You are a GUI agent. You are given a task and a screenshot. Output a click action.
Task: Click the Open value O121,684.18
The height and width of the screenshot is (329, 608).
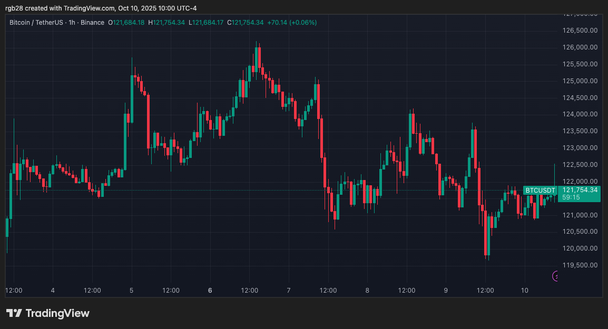coord(126,23)
